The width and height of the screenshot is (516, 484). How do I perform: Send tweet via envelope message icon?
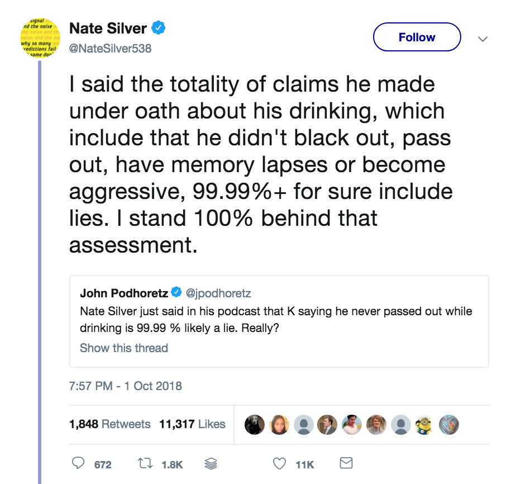tap(346, 463)
